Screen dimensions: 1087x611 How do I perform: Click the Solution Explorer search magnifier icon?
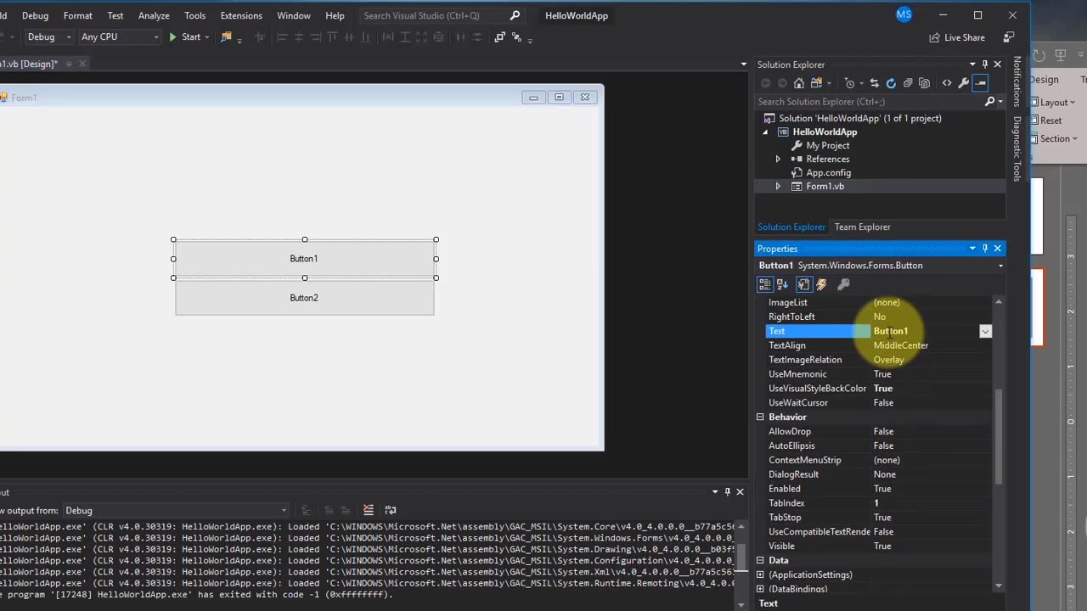989,102
